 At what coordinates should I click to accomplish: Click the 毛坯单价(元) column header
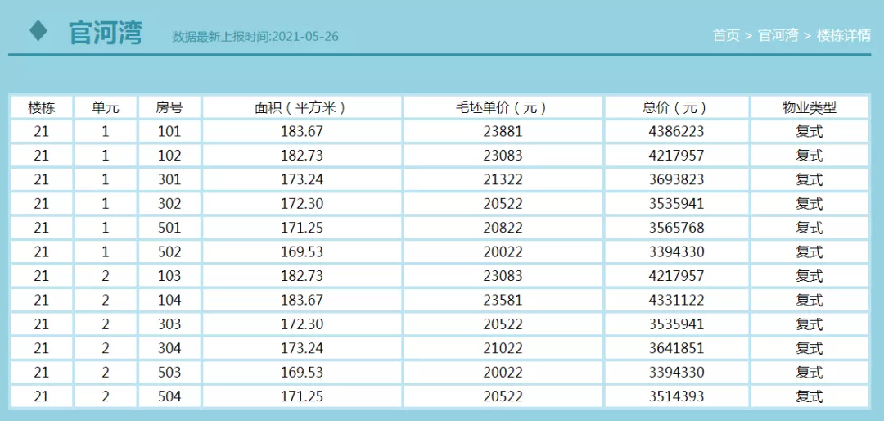pyautogui.click(x=503, y=107)
